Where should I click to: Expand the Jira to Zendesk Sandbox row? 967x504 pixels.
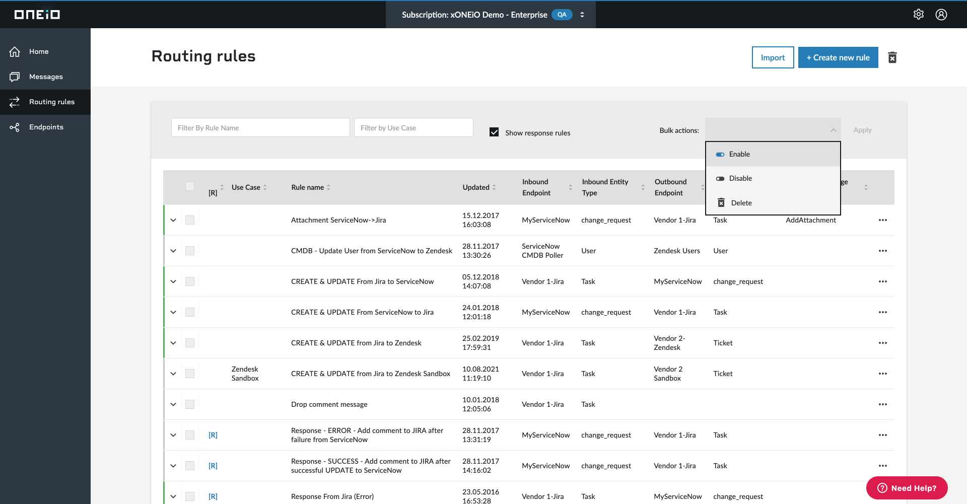point(173,374)
